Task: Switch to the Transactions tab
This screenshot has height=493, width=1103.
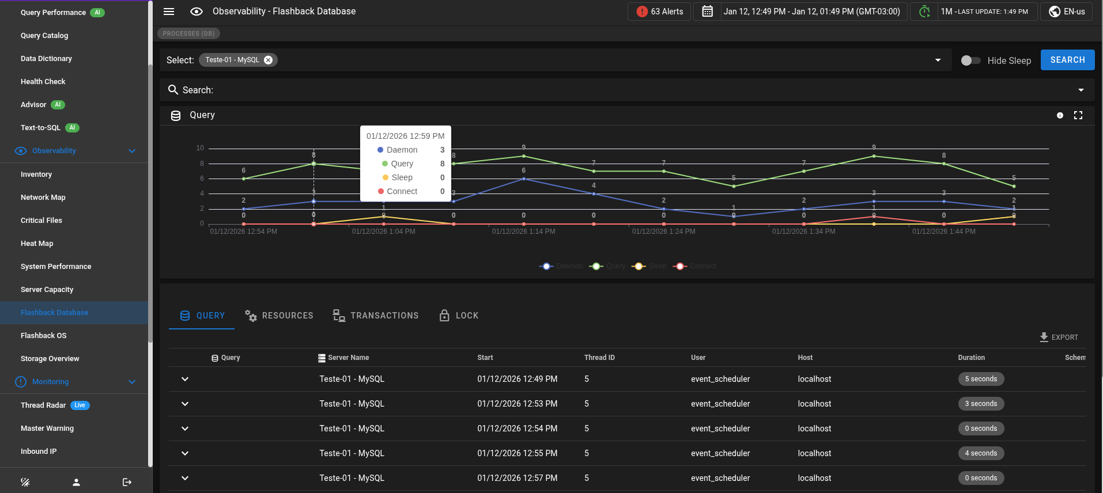Action: tap(376, 316)
